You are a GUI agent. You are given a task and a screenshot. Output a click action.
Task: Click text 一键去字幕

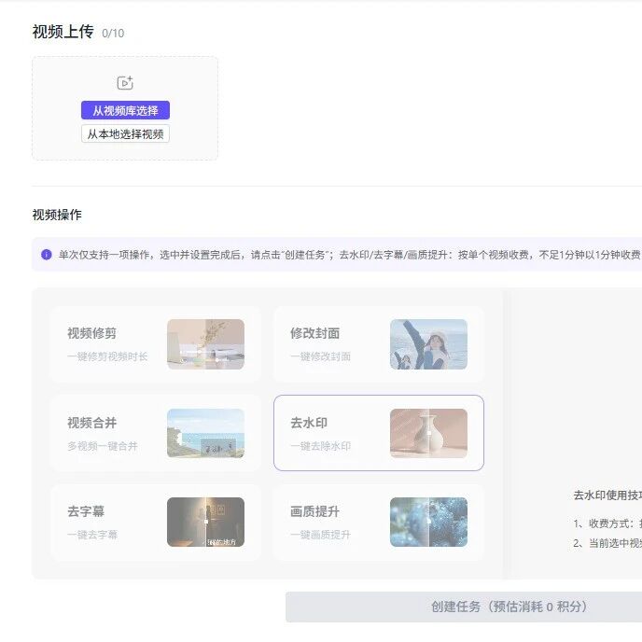[x=92, y=535]
